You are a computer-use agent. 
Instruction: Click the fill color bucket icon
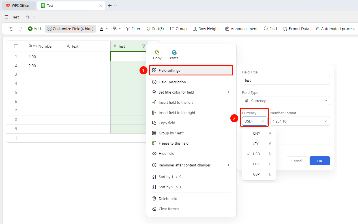pyautogui.click(x=115, y=29)
